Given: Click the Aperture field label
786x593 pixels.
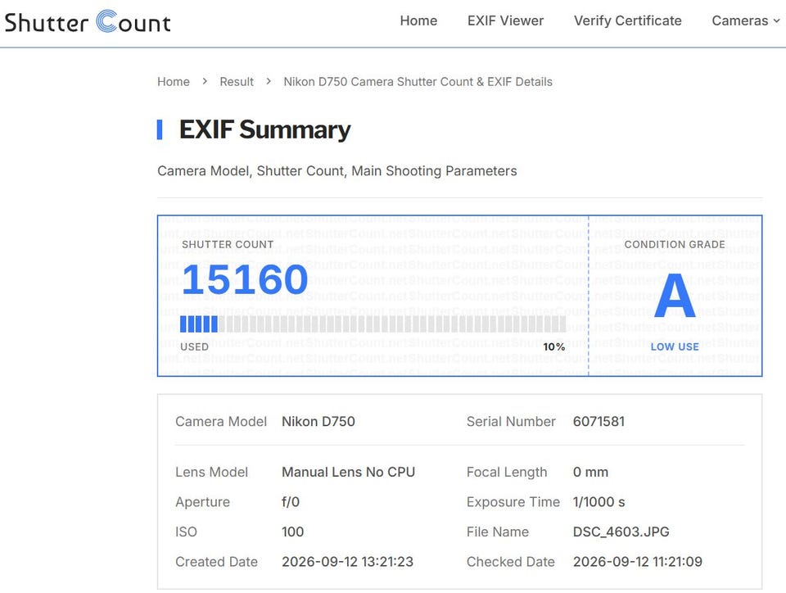Looking at the screenshot, I should [202, 502].
